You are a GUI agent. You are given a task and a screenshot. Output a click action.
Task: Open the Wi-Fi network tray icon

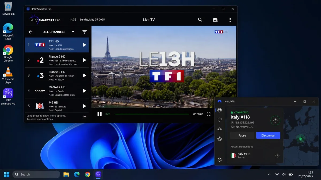(277, 174)
